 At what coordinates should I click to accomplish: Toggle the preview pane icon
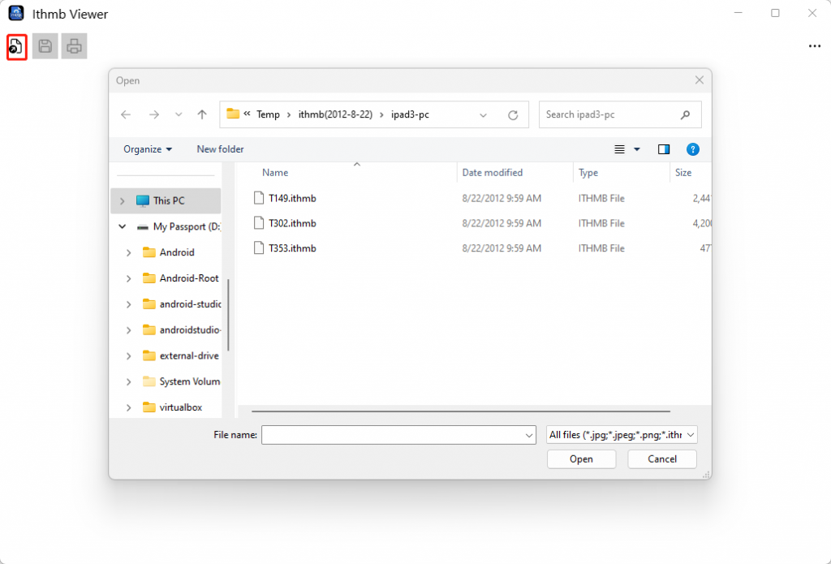point(664,149)
